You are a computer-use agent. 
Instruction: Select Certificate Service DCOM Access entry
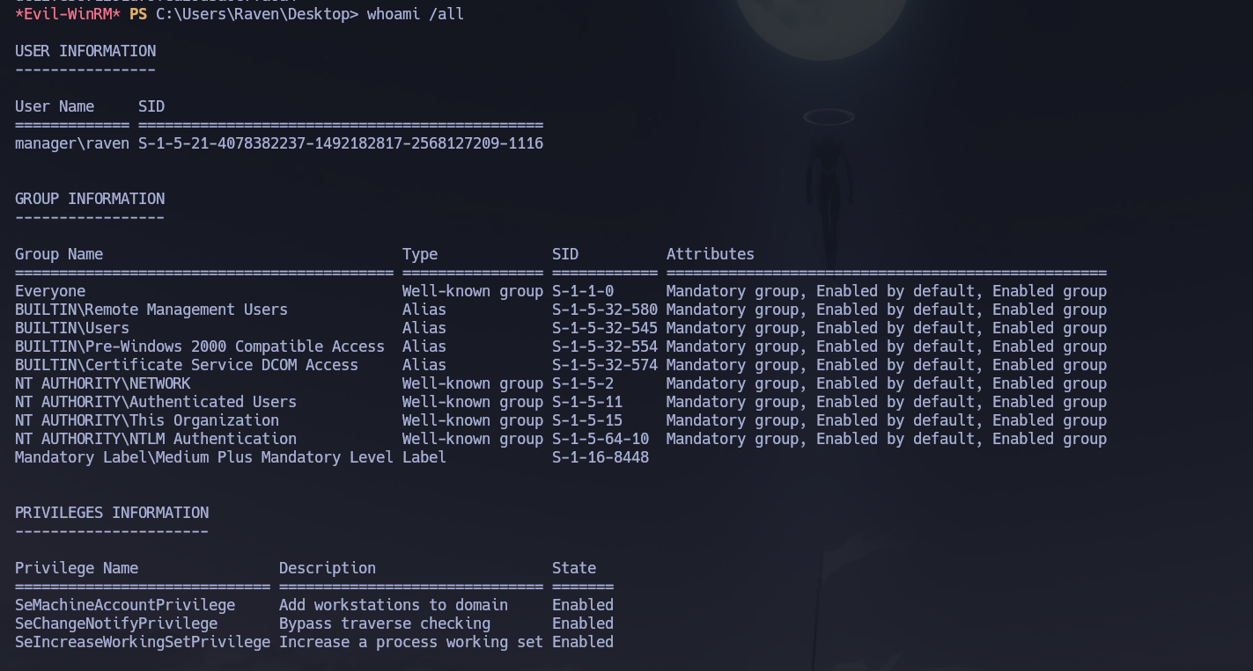click(187, 365)
